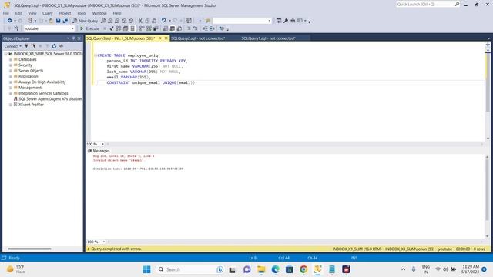Open the Query menu
Viewport: 493px width, 277px height.
(48, 13)
